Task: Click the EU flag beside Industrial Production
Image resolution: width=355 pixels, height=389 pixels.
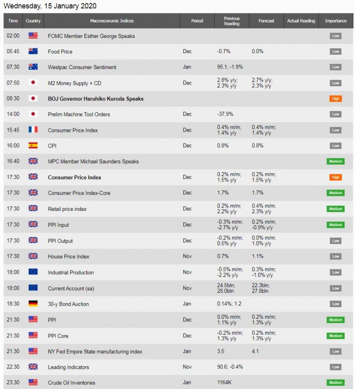Action: (x=33, y=272)
